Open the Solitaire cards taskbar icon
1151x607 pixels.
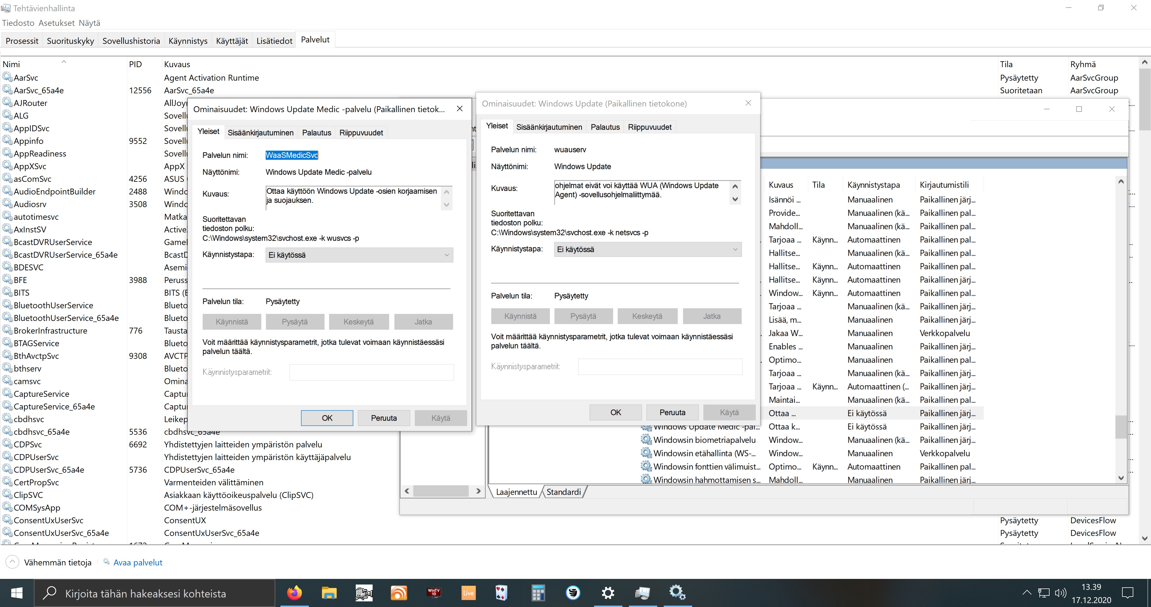coord(502,593)
